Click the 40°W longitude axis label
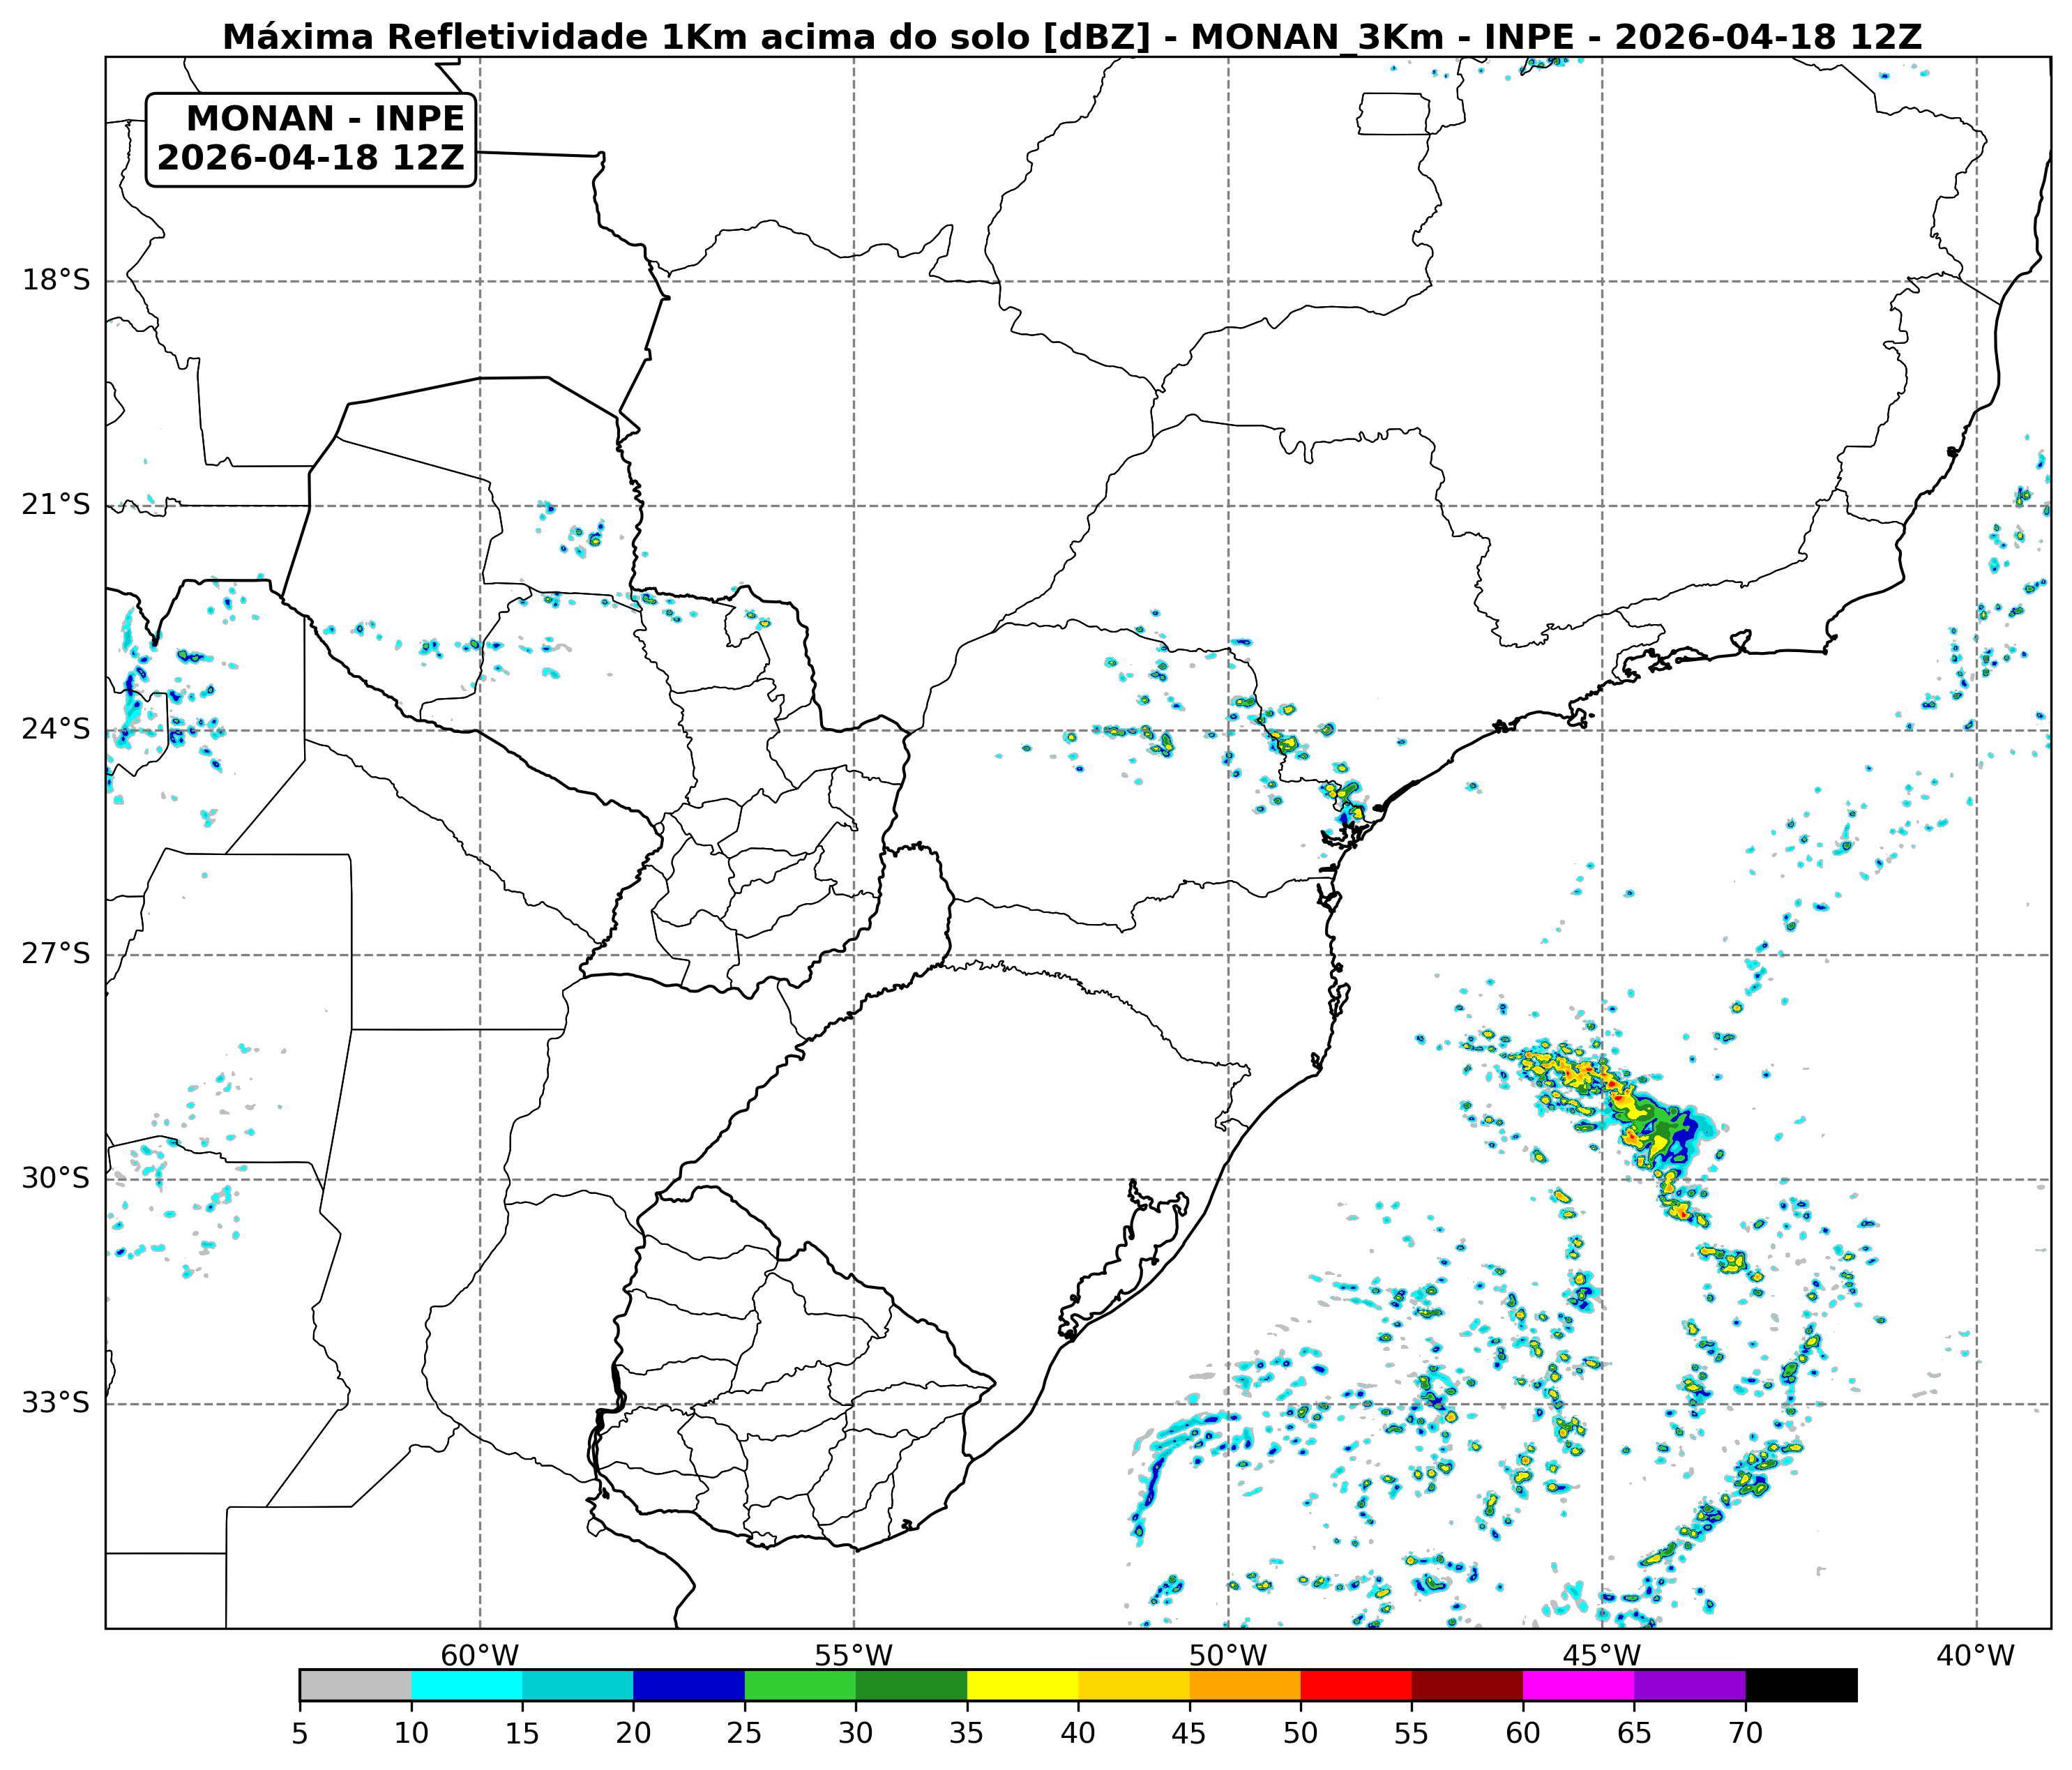 click(1975, 1655)
